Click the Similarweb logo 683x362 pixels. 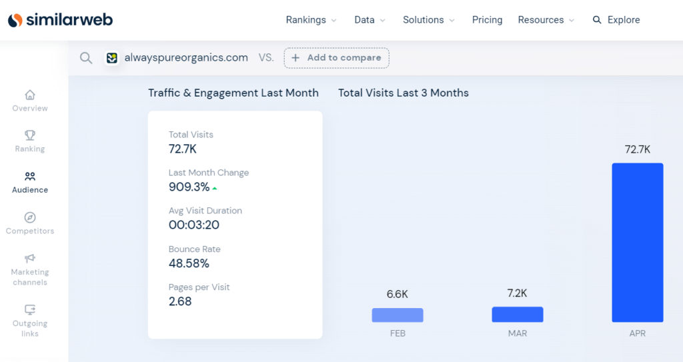[60, 19]
